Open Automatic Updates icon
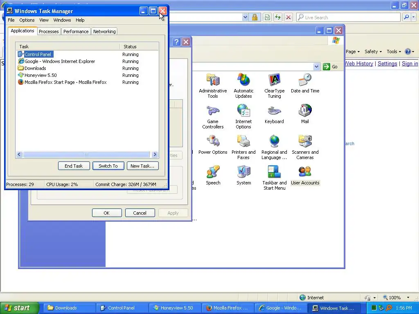Image resolution: width=419 pixels, height=314 pixels. tap(243, 86)
